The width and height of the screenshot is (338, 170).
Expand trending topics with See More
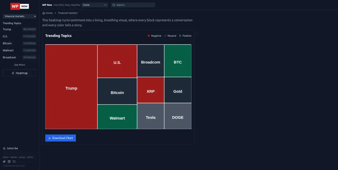(x=19, y=65)
